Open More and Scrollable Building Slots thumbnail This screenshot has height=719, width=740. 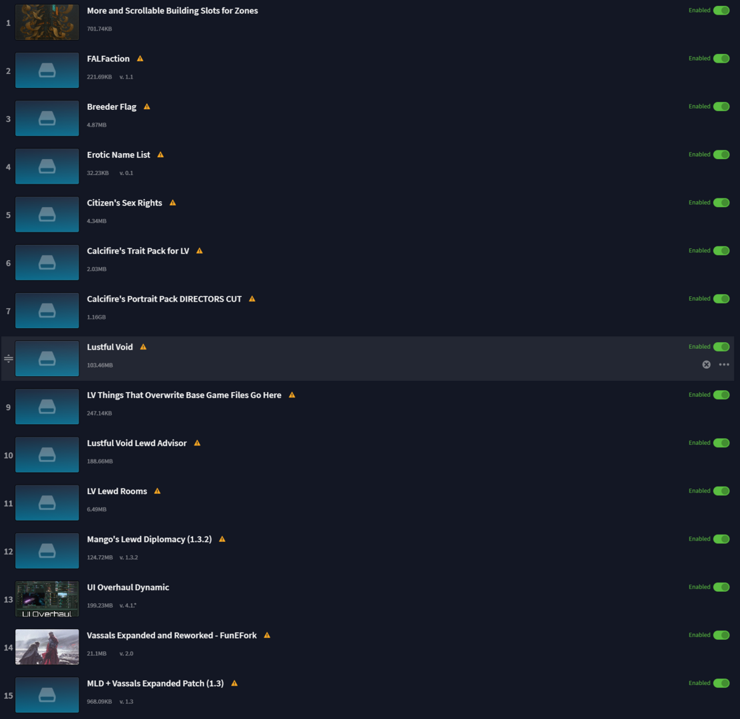tap(47, 22)
